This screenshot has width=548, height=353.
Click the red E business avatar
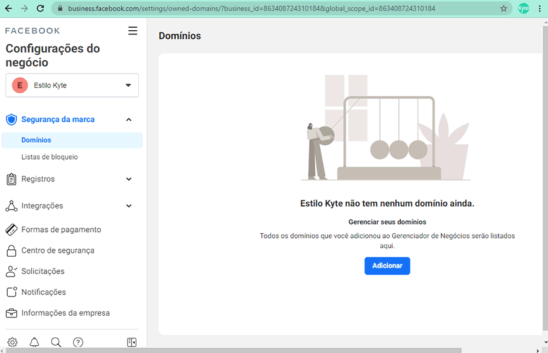click(20, 85)
